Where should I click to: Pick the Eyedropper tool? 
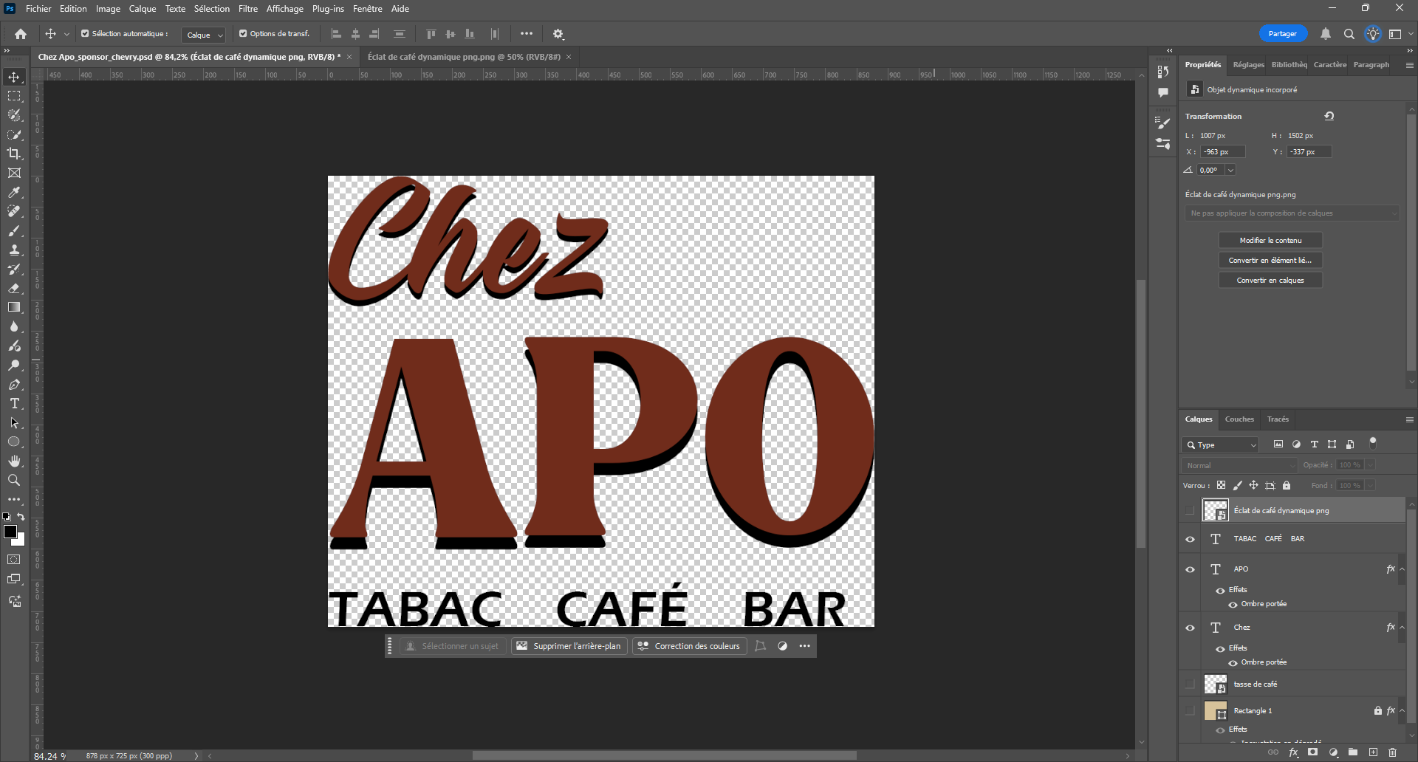point(14,192)
